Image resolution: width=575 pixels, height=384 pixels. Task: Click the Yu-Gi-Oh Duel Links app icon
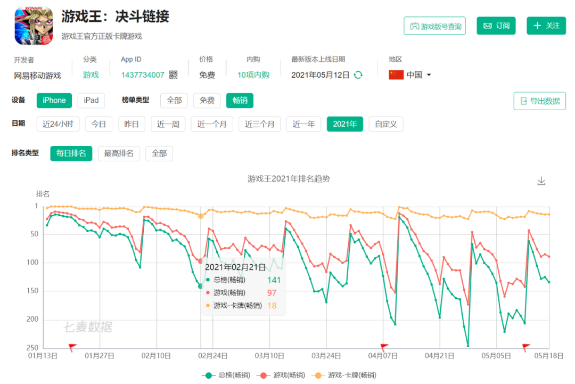34,26
